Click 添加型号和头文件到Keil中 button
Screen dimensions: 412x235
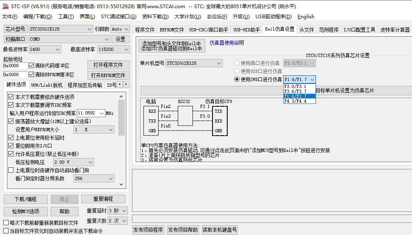pyautogui.click(x=172, y=46)
